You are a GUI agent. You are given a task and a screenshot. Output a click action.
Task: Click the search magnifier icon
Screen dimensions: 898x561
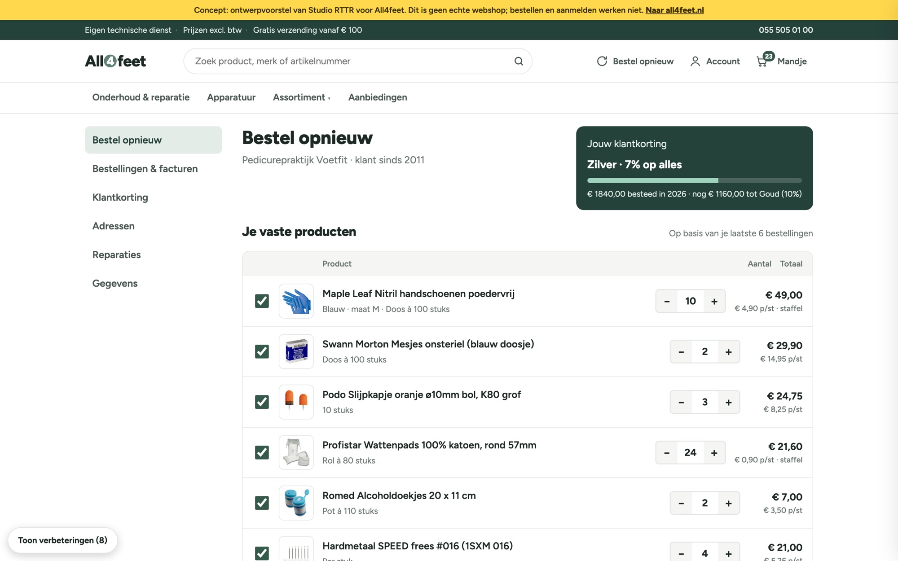pos(519,61)
